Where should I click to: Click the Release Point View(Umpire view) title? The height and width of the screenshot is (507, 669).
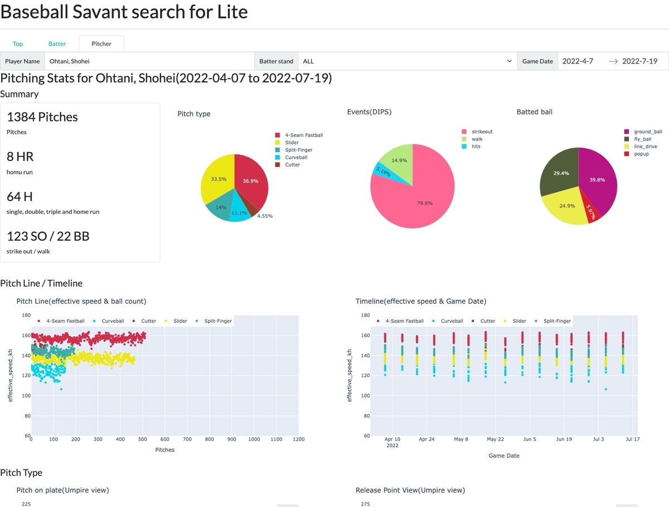(410, 490)
